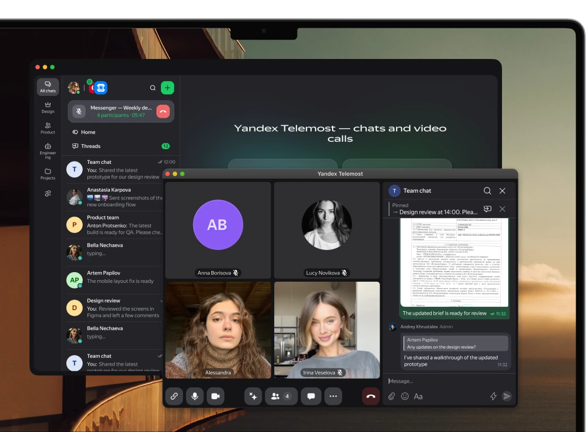
Task: Toggle the chat panel button
Action: coord(311,396)
